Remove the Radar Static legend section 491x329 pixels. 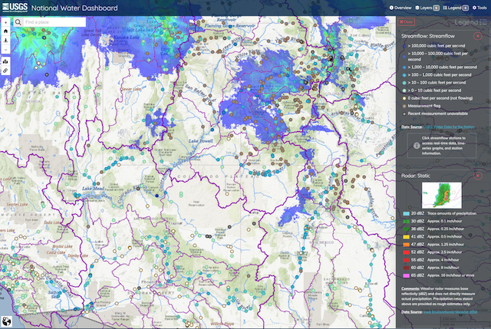(x=477, y=176)
